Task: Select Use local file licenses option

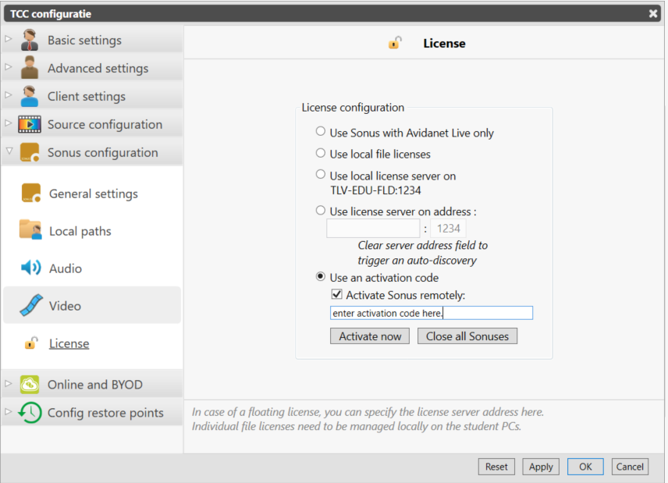Action: pyautogui.click(x=321, y=153)
